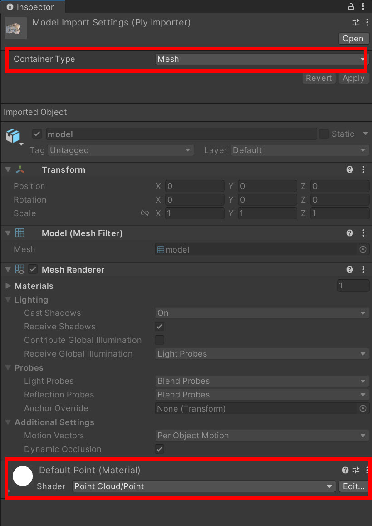Collapse the Lighting section

coord(8,299)
